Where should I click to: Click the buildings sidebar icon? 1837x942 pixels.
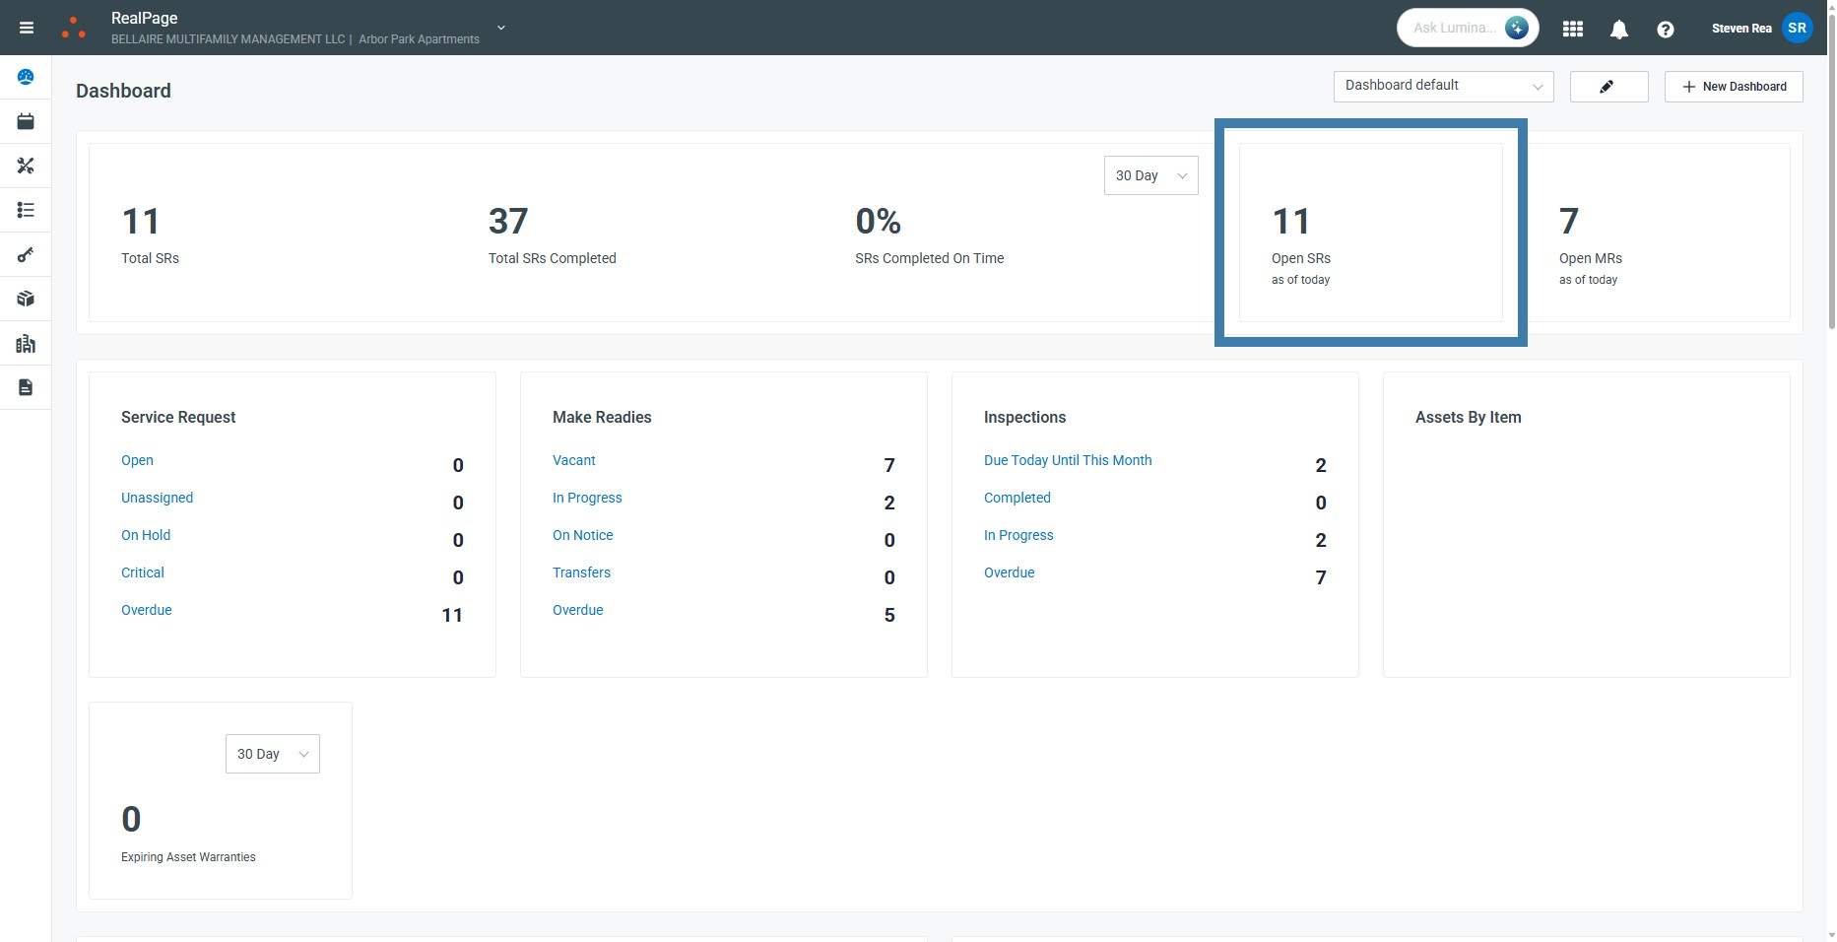(x=26, y=343)
